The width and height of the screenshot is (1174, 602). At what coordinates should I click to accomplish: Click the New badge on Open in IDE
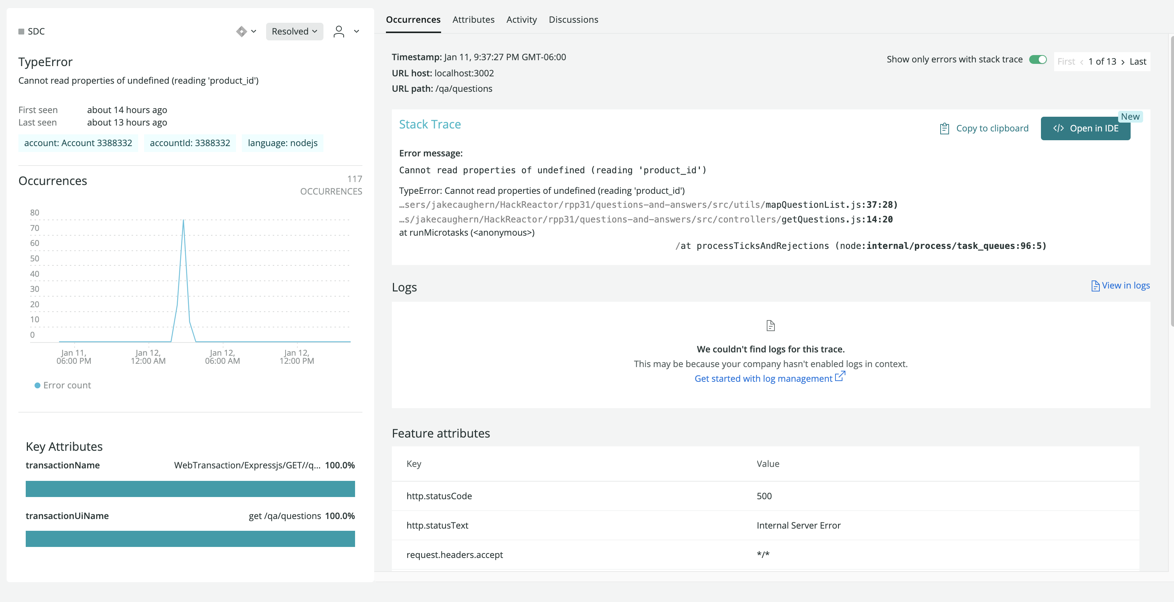click(1130, 116)
